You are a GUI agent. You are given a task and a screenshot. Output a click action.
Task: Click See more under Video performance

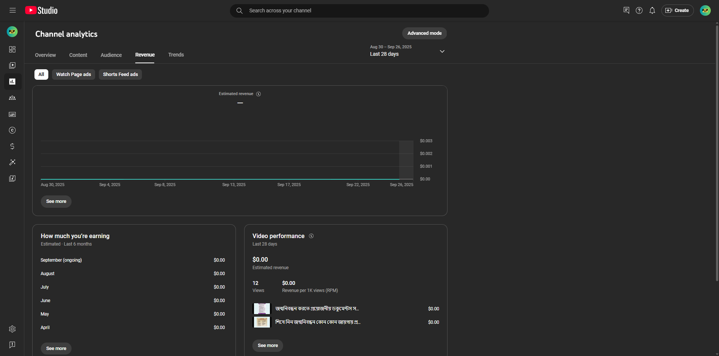[268, 346]
